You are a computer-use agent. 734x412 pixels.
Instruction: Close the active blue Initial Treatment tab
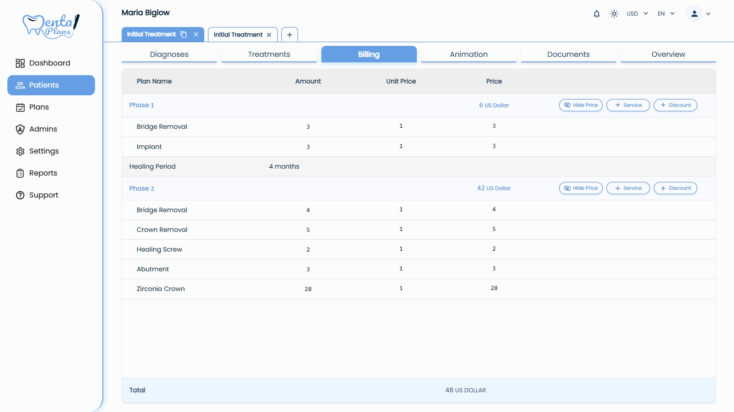click(196, 34)
